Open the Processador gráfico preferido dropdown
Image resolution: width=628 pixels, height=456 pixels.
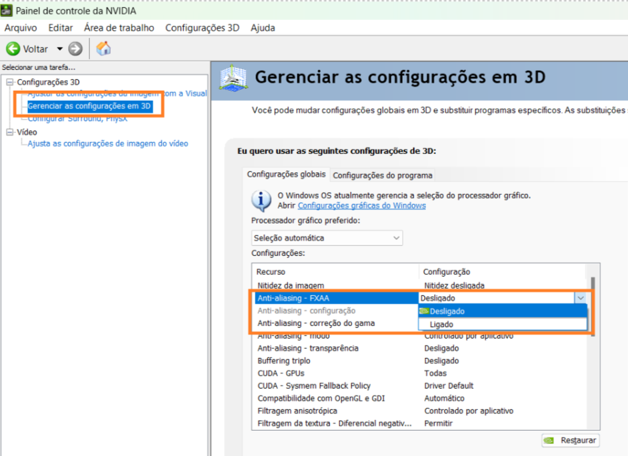pyautogui.click(x=327, y=238)
